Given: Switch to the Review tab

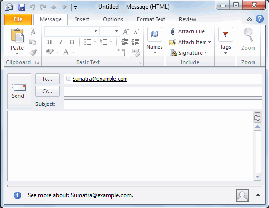Looking at the screenshot, I should (188, 19).
